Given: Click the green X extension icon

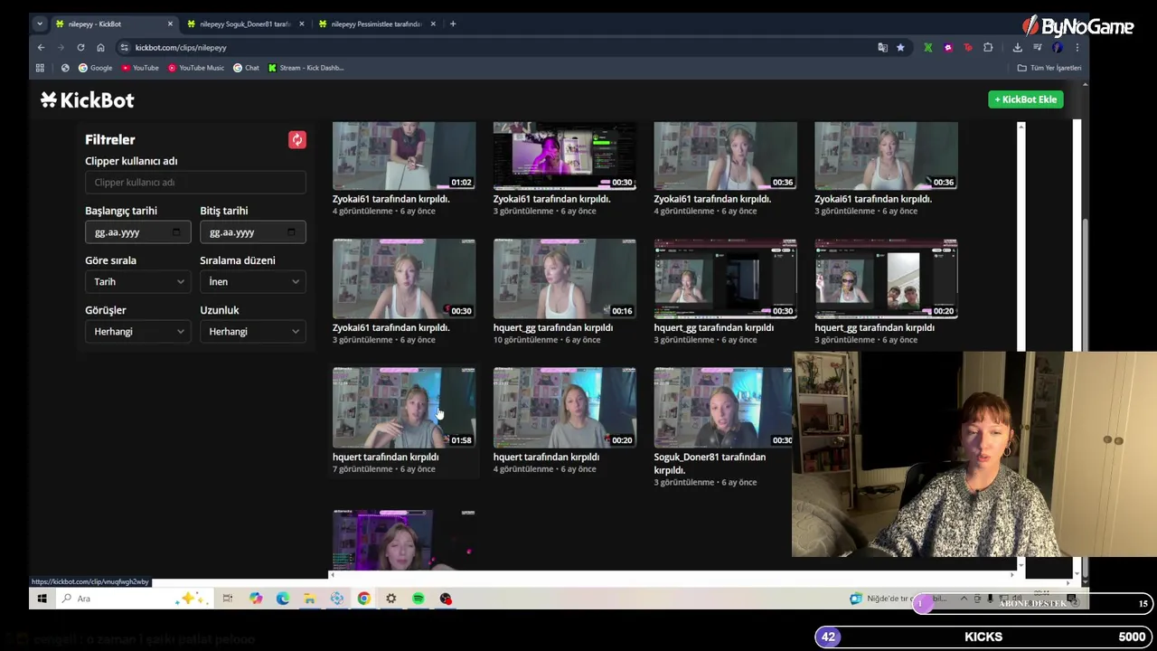Looking at the screenshot, I should point(927,47).
